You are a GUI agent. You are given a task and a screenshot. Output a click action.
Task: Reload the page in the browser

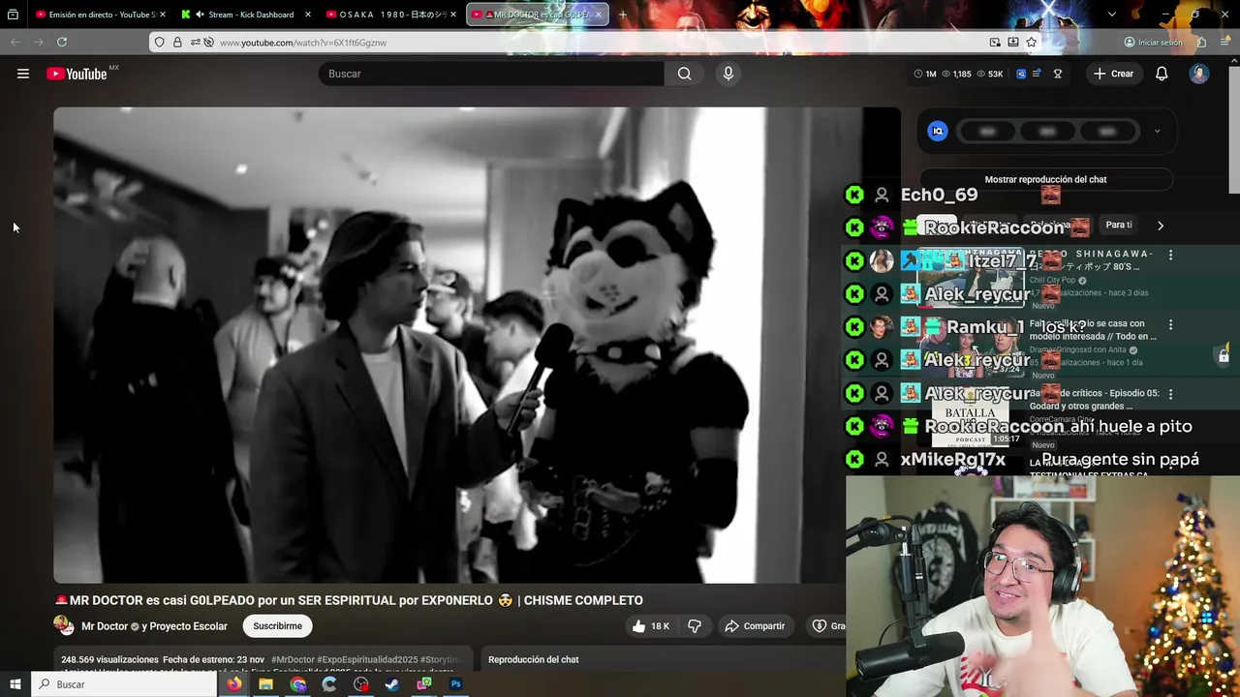[62, 42]
